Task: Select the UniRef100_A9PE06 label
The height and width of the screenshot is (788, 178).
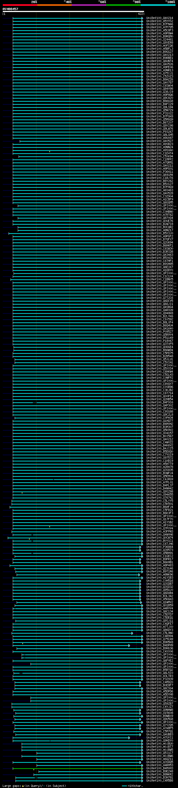Action: (159, 67)
